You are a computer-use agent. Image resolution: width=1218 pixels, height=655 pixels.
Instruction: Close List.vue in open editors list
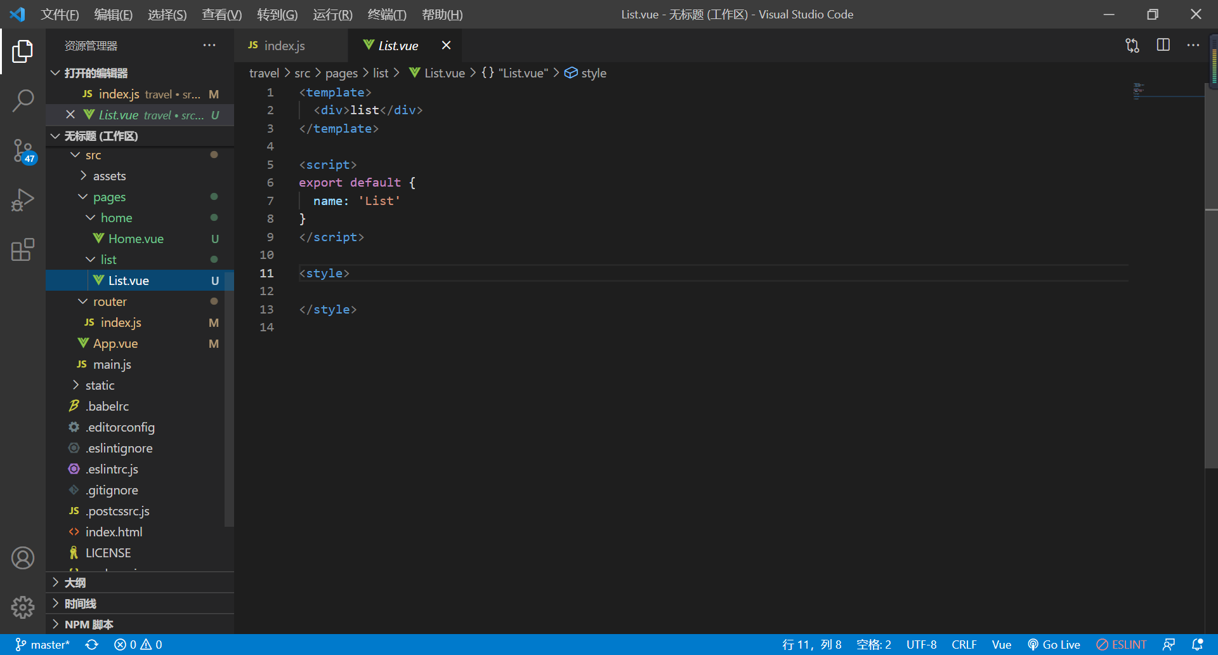point(70,115)
